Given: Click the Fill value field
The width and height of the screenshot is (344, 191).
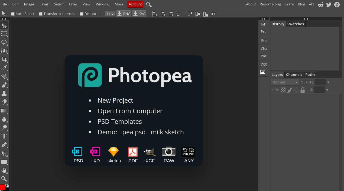Looking at the screenshot, I should [319, 90].
